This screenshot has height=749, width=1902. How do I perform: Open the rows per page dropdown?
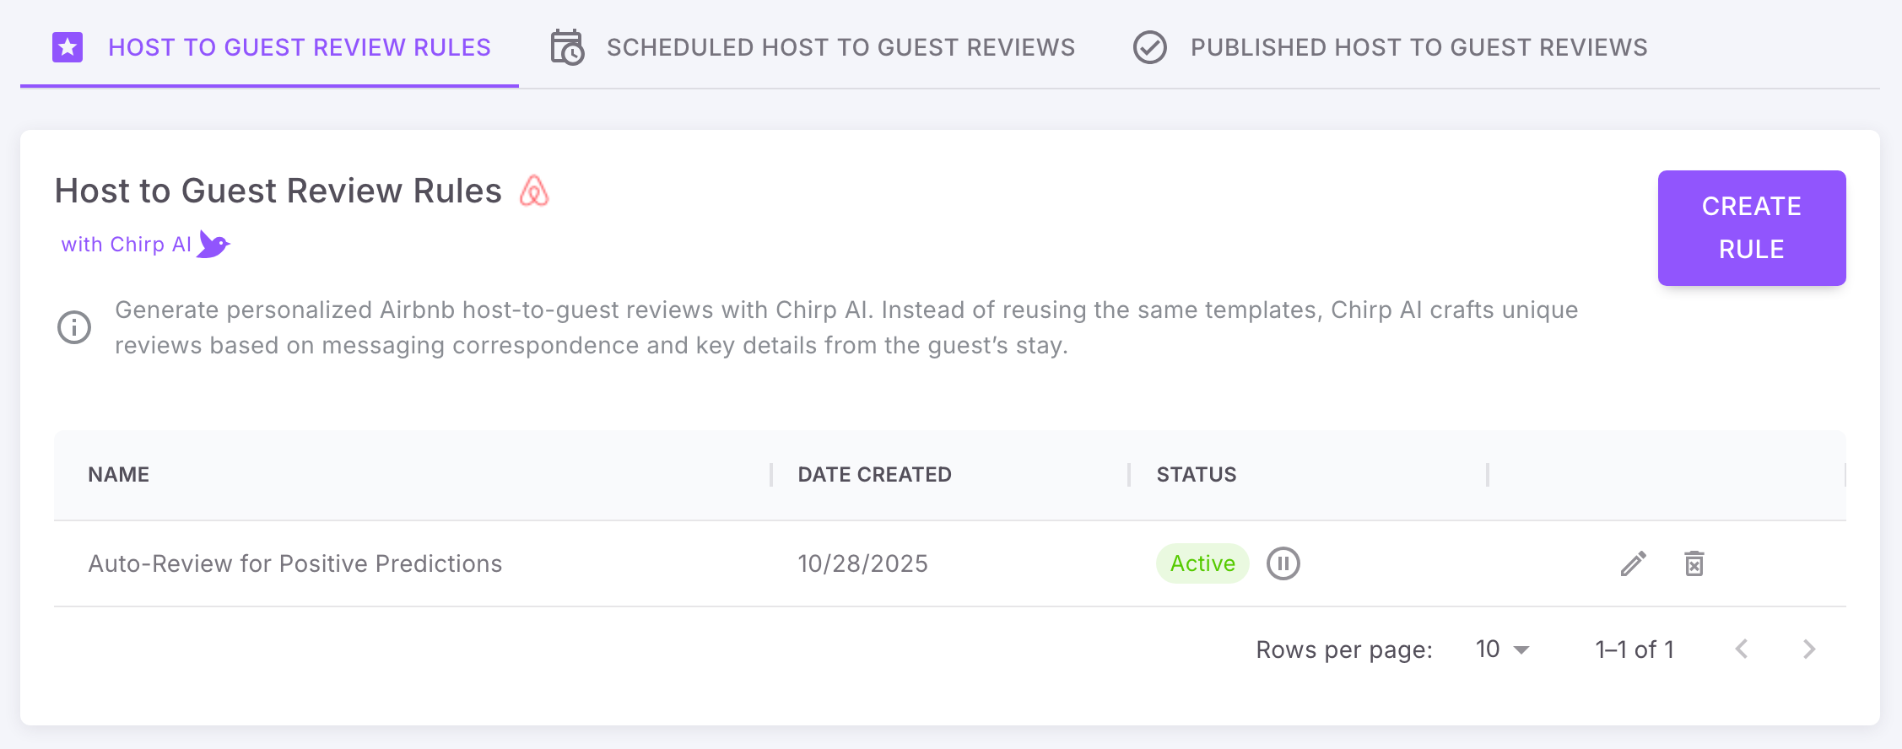(1502, 649)
